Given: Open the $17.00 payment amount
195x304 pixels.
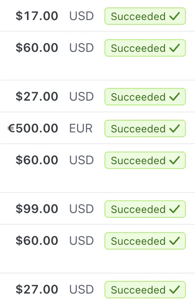Looking at the screenshot, I should coord(37,16).
